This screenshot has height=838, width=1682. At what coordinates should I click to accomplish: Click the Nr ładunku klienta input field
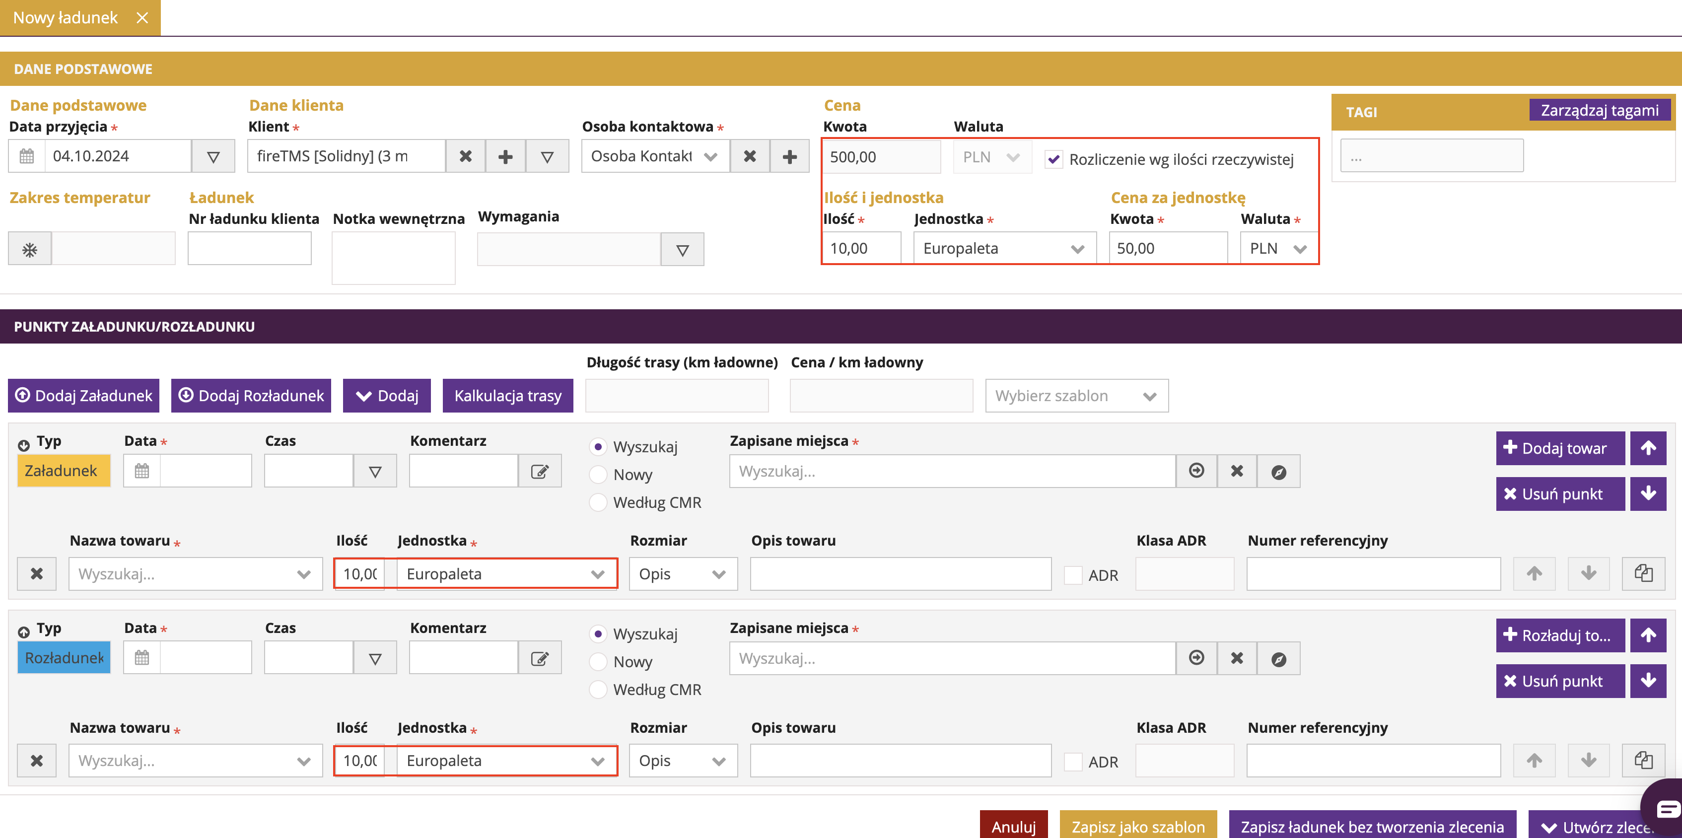(249, 249)
